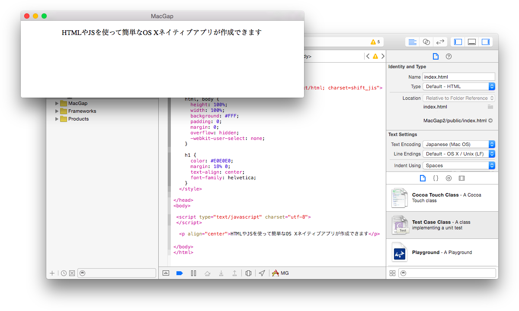Show the Media library tab
The width and height of the screenshot is (519, 311).
pos(461,178)
